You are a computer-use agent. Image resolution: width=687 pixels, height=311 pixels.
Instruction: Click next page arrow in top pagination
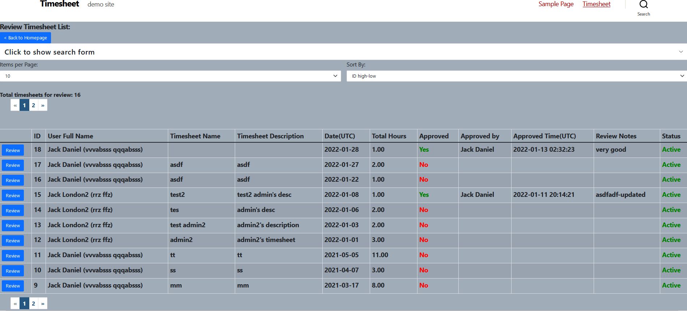43,105
